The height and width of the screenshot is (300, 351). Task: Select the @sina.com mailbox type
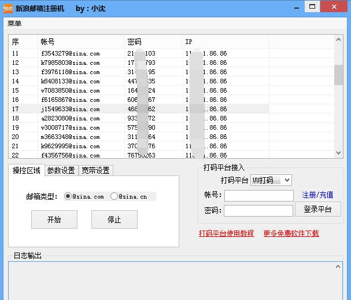84,196
